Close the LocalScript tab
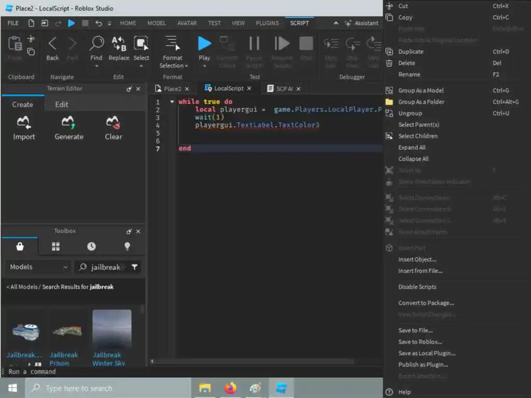 (249, 88)
